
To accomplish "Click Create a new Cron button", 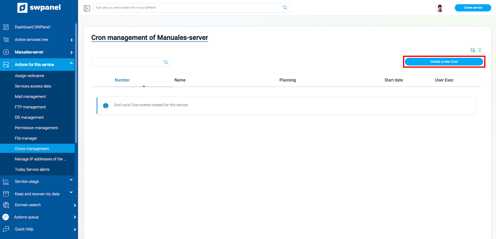I will 444,62.
